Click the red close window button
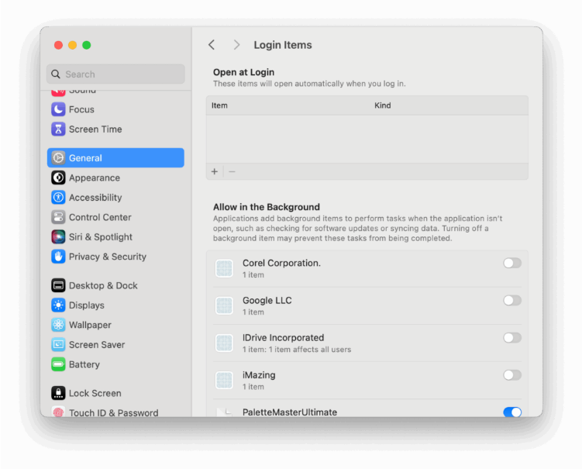Image resolution: width=582 pixels, height=469 pixels. pos(58,45)
